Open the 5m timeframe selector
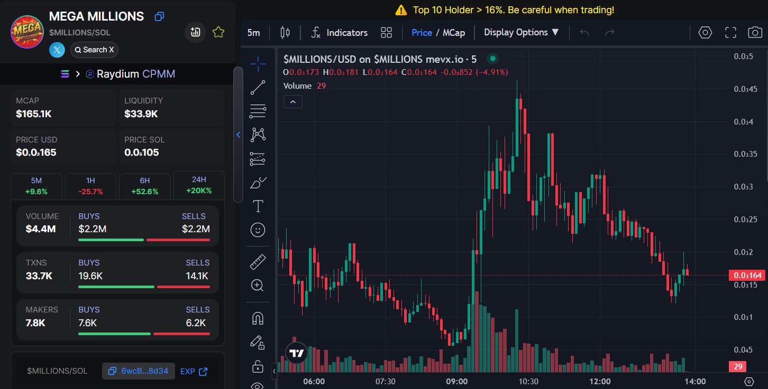768x389 pixels. [254, 33]
